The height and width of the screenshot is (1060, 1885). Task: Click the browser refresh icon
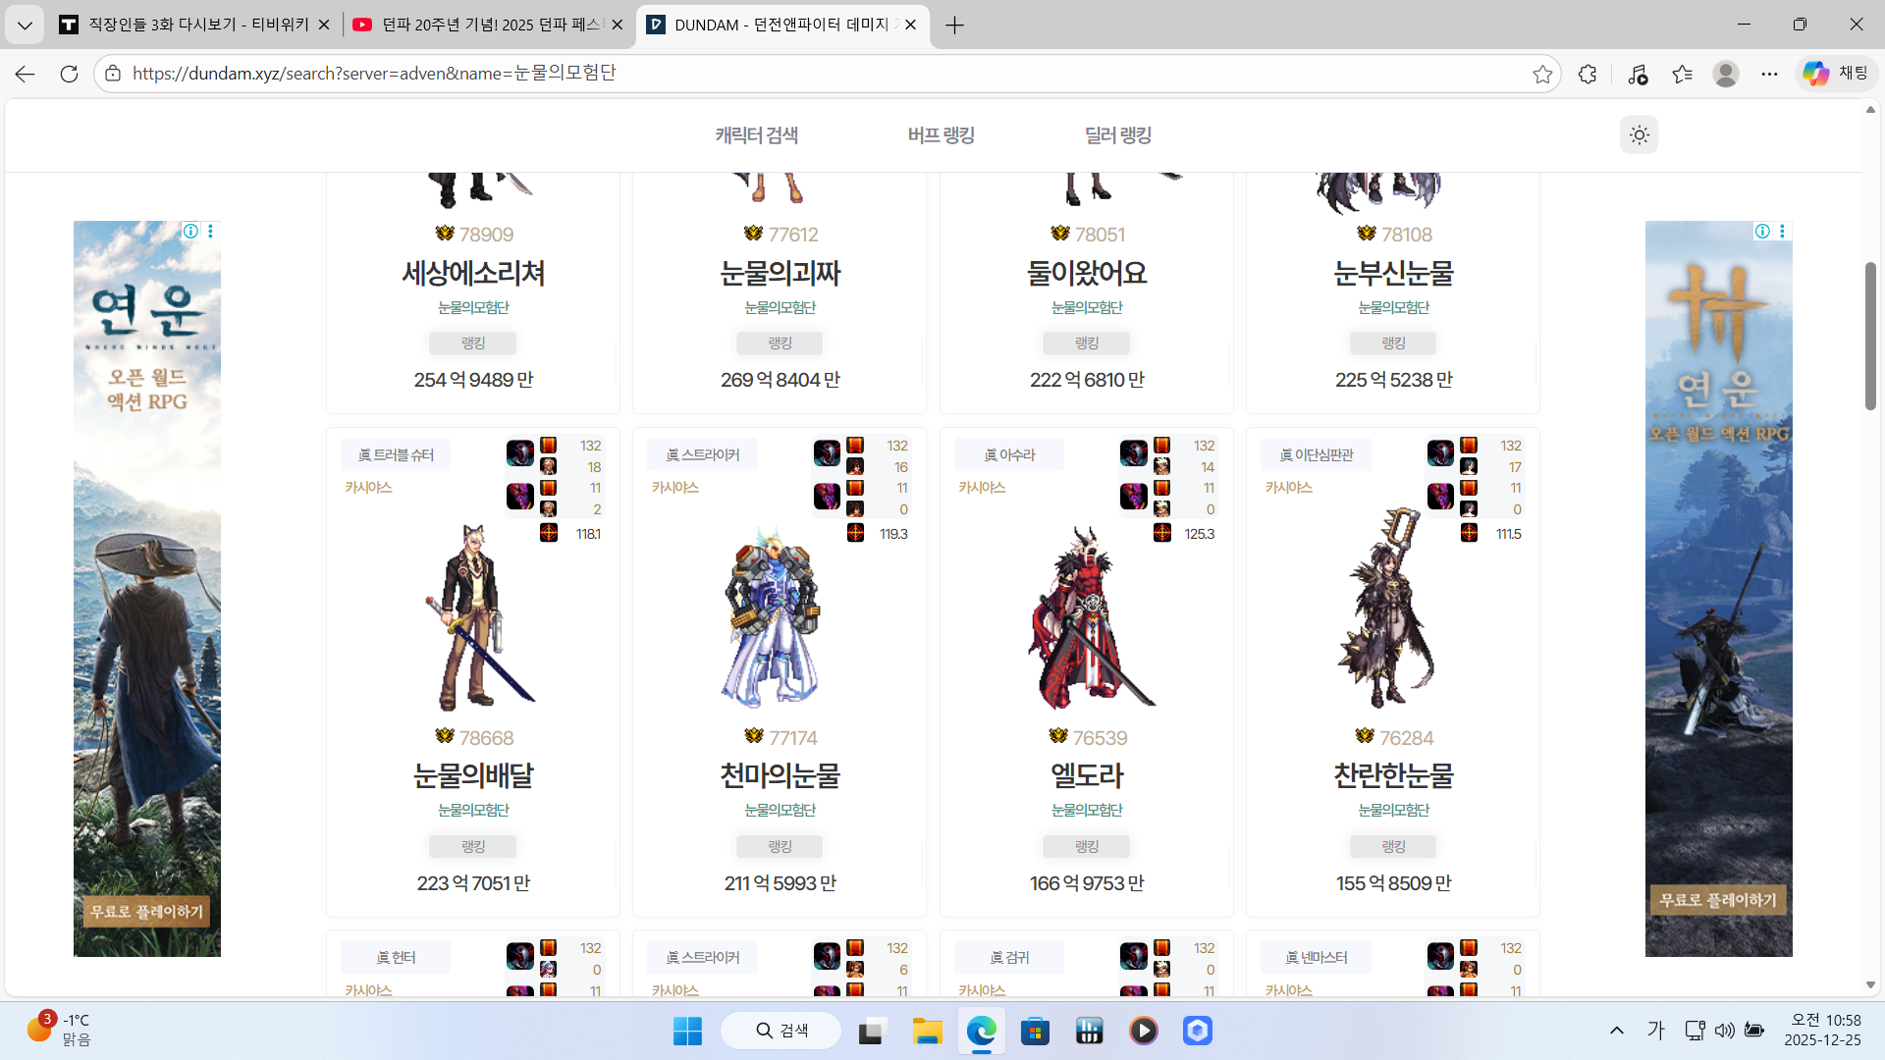69,74
